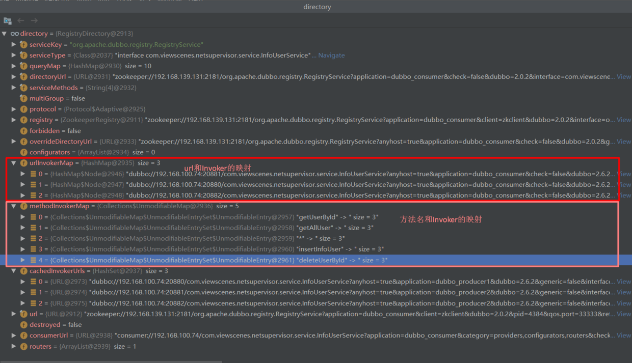Viewport: 632px width, 363px height.
Task: Click the field icon beside serviceKey
Action: tap(23, 44)
